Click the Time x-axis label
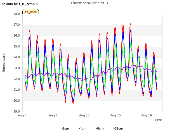 pyautogui.click(x=158, y=120)
